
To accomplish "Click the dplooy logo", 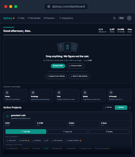I will point(9,18).
